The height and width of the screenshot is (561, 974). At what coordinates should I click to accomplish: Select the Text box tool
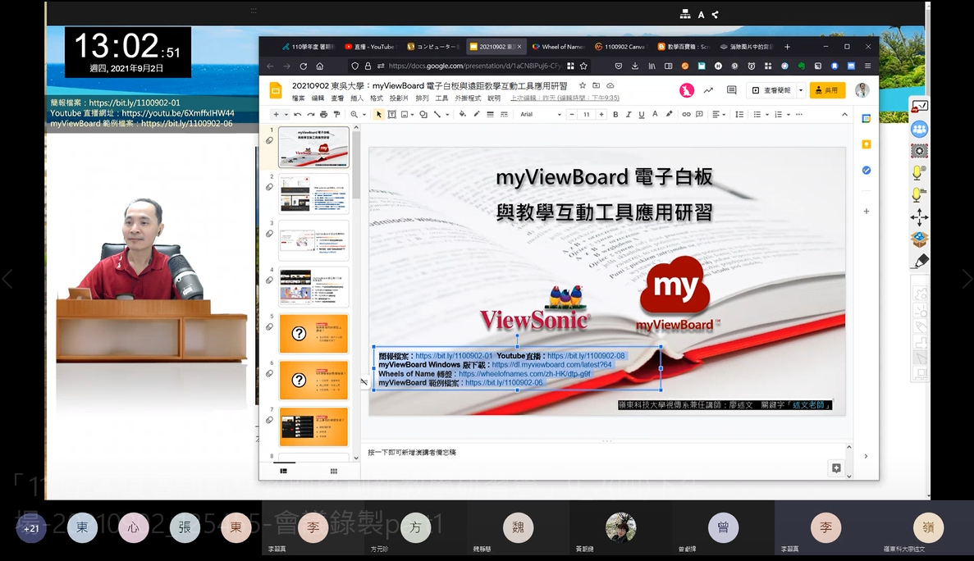click(391, 115)
